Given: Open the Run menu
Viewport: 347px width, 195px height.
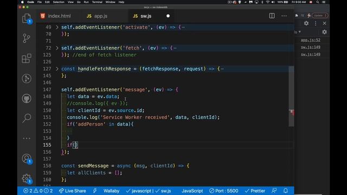Looking at the screenshot, I should point(86,2).
